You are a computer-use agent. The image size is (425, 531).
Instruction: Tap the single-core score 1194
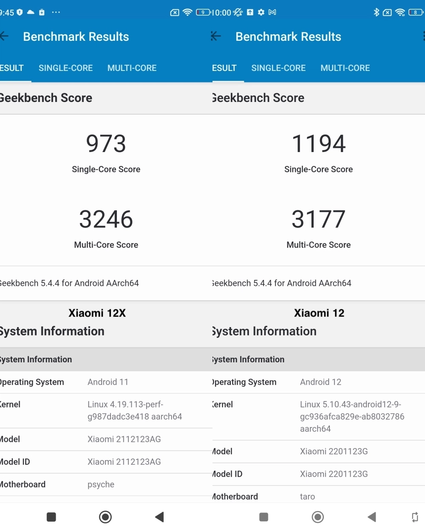(319, 144)
